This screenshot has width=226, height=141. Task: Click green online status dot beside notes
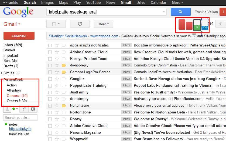(6, 124)
